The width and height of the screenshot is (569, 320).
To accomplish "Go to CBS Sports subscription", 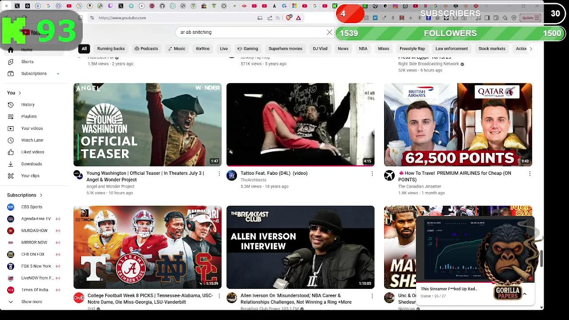I will (34, 207).
